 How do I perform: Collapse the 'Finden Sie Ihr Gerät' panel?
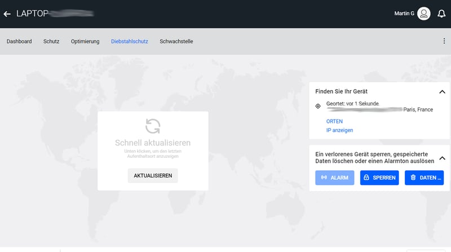(442, 91)
